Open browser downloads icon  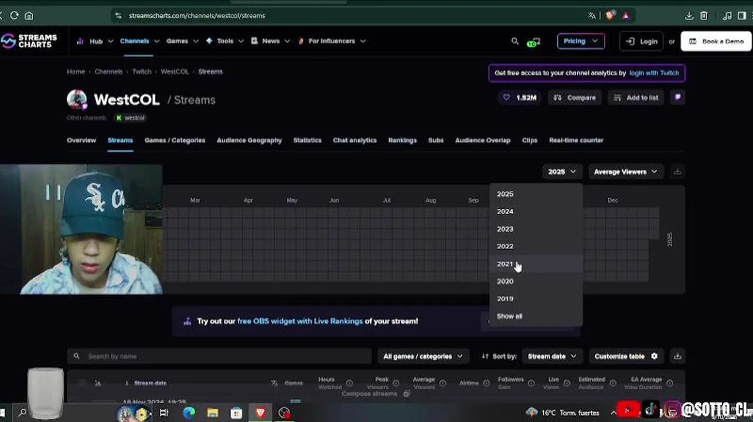(x=689, y=16)
